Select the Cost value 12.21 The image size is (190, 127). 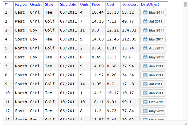(x=113, y=30)
